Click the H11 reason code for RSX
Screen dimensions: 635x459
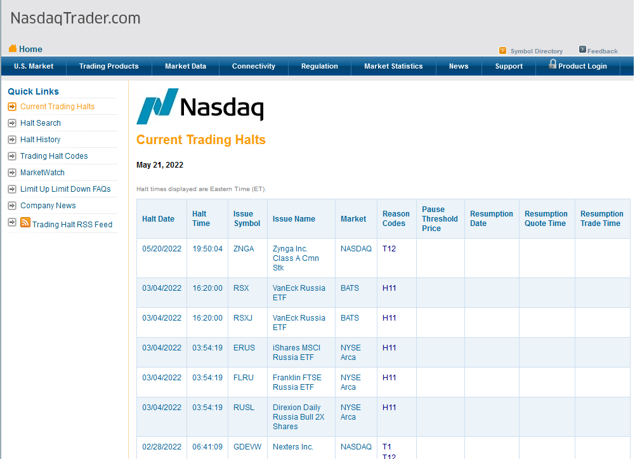(389, 288)
